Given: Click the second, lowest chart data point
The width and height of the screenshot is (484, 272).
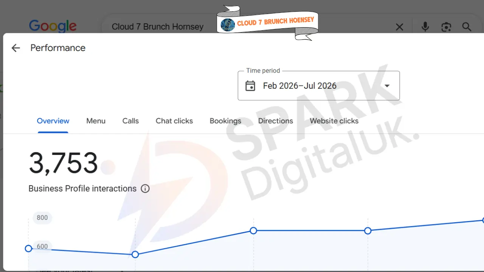Looking at the screenshot, I should tap(135, 255).
